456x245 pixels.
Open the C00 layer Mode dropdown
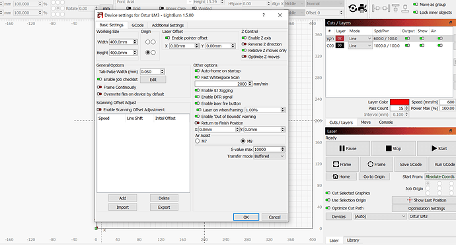360,45
